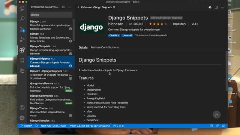Click the Uninstall button
Screen dimensions: 240x135
[127, 35]
